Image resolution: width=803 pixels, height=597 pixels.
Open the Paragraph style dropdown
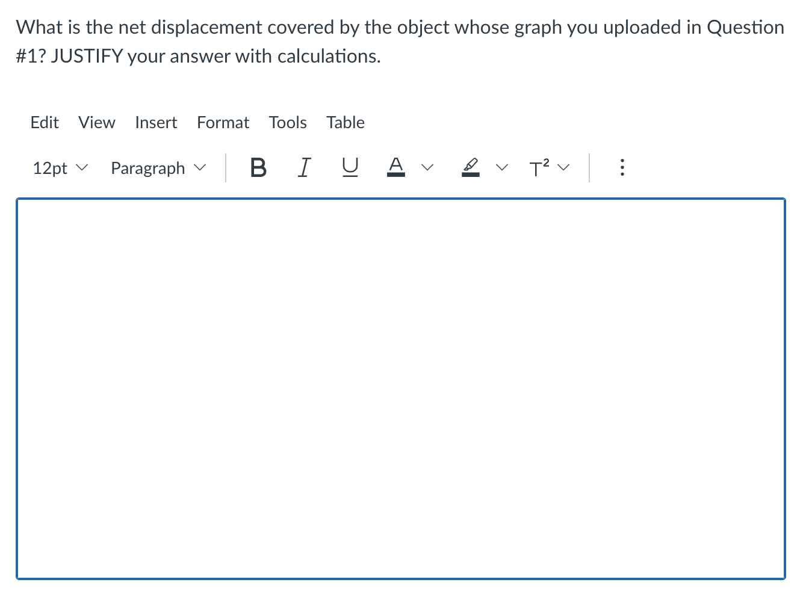(158, 168)
